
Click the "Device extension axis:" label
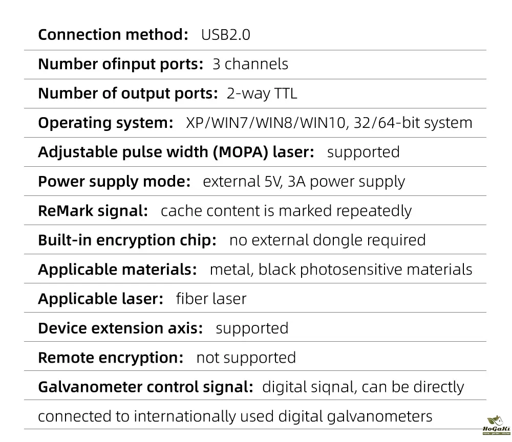[x=120, y=328]
